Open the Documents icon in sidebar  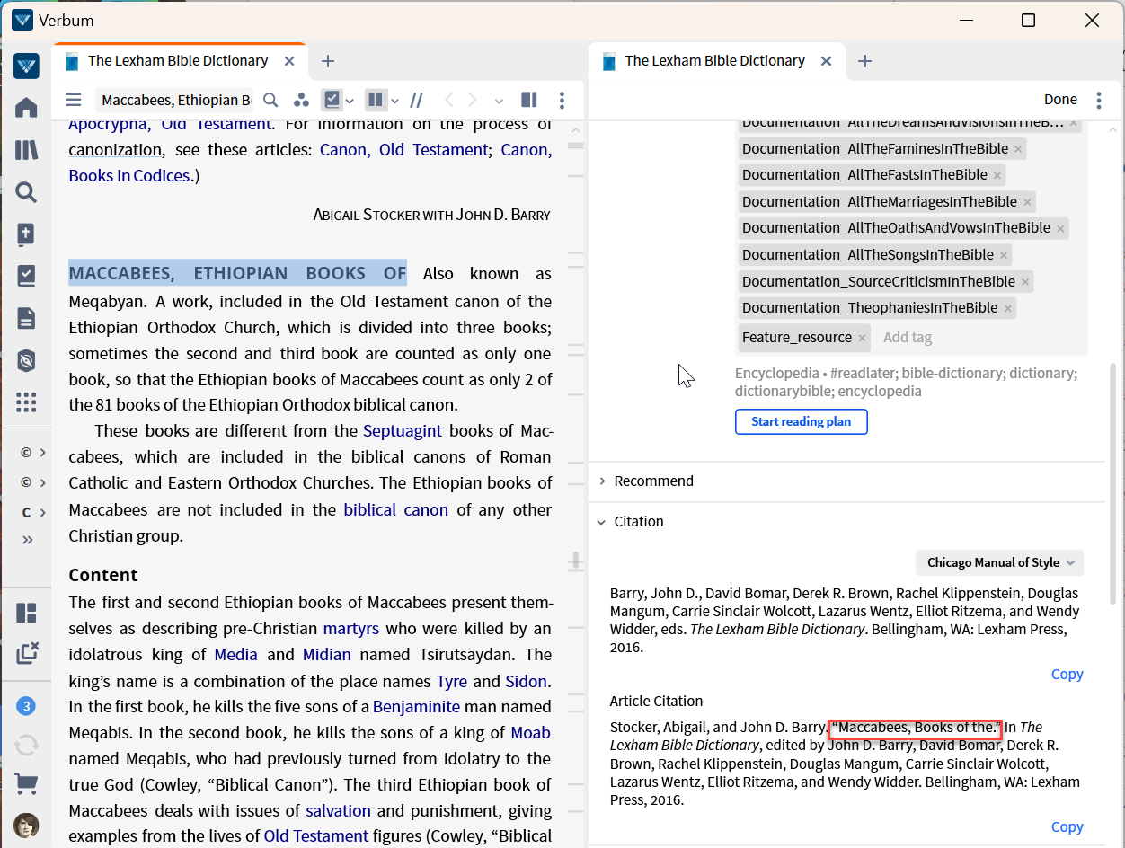[x=26, y=318]
